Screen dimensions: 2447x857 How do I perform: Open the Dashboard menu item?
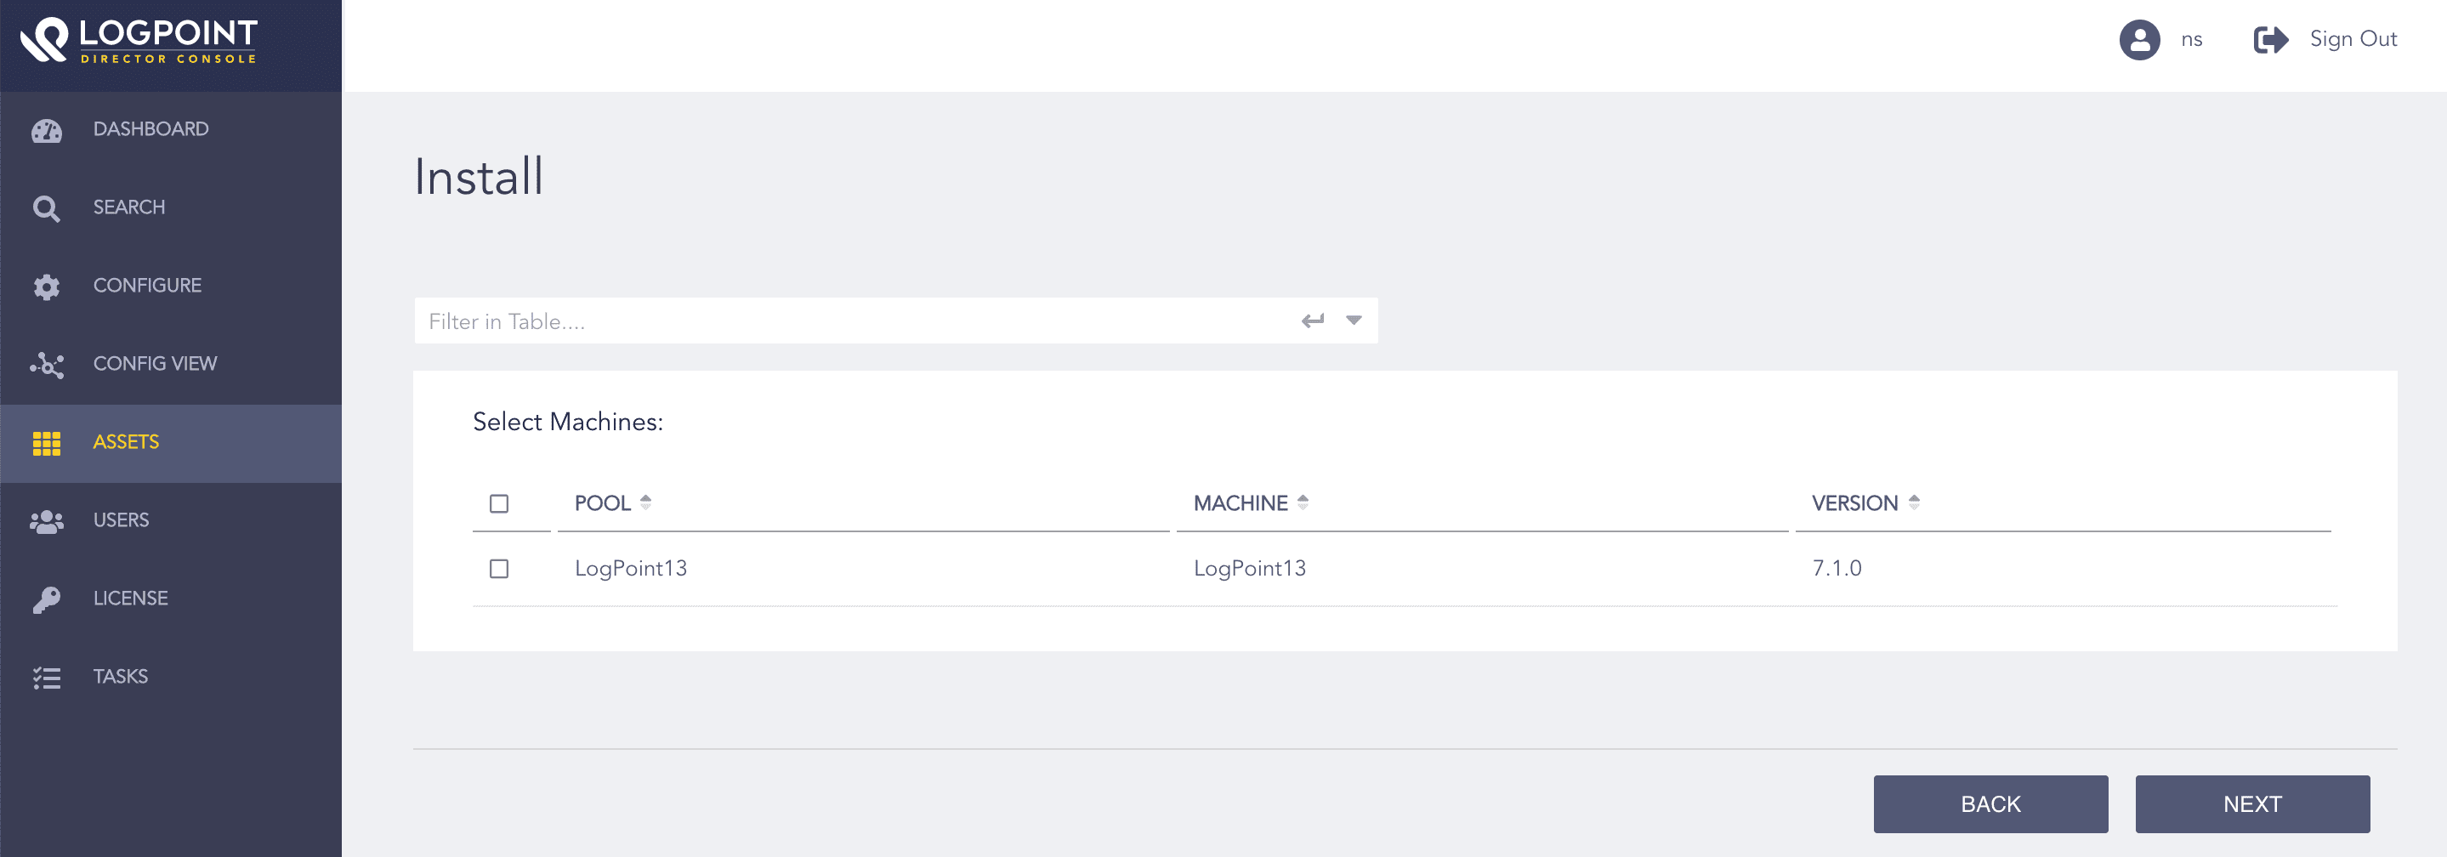pos(151,129)
